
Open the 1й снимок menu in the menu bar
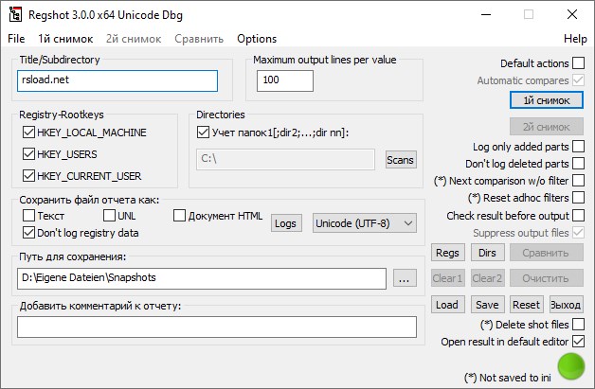[65, 39]
